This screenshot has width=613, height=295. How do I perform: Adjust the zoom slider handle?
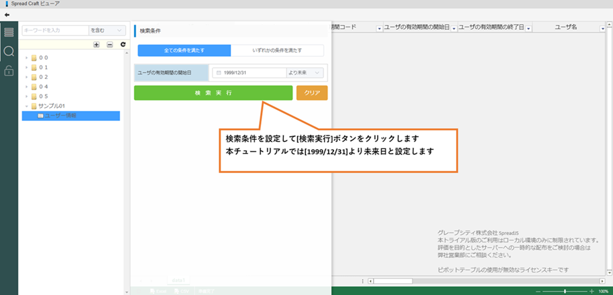(565, 291)
